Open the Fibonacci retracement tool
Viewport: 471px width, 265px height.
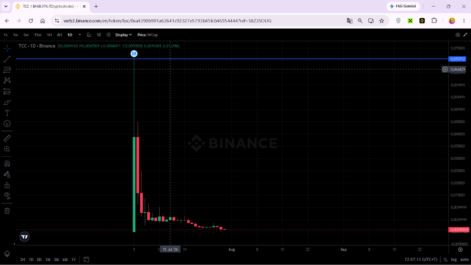point(7,70)
